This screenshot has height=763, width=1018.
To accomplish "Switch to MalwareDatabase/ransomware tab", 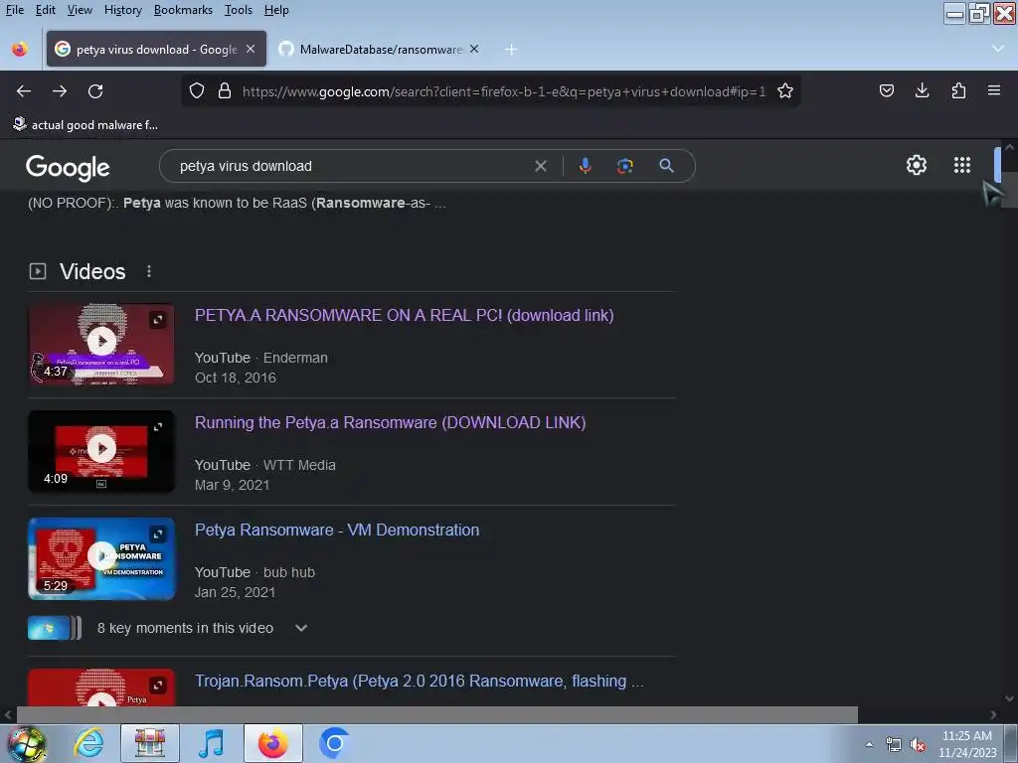I will pos(380,50).
